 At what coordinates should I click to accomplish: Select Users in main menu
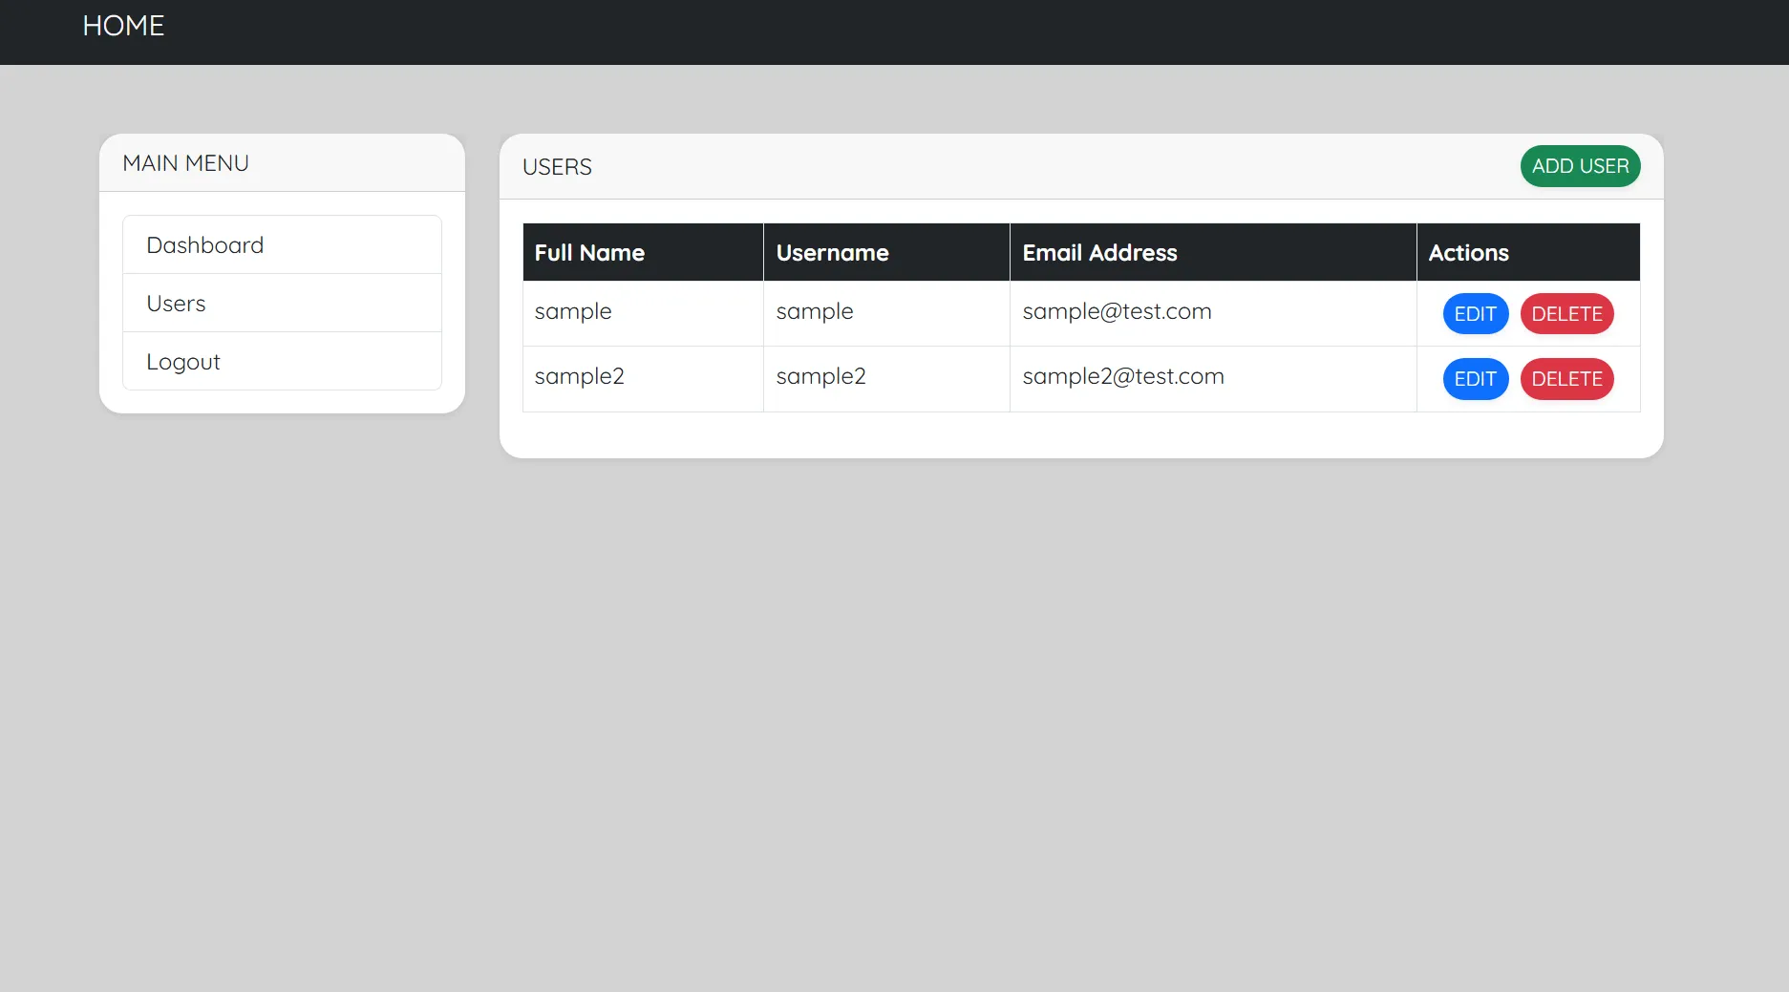[x=282, y=304]
